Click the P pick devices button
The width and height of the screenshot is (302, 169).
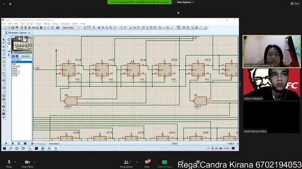14,56
